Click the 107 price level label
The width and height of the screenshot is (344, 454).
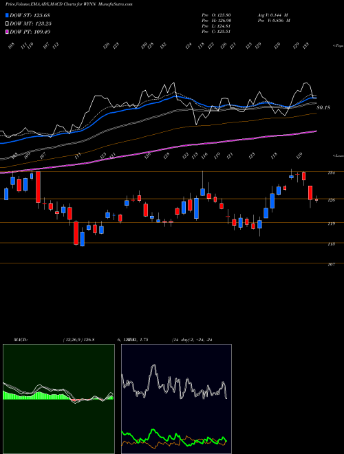(332, 264)
